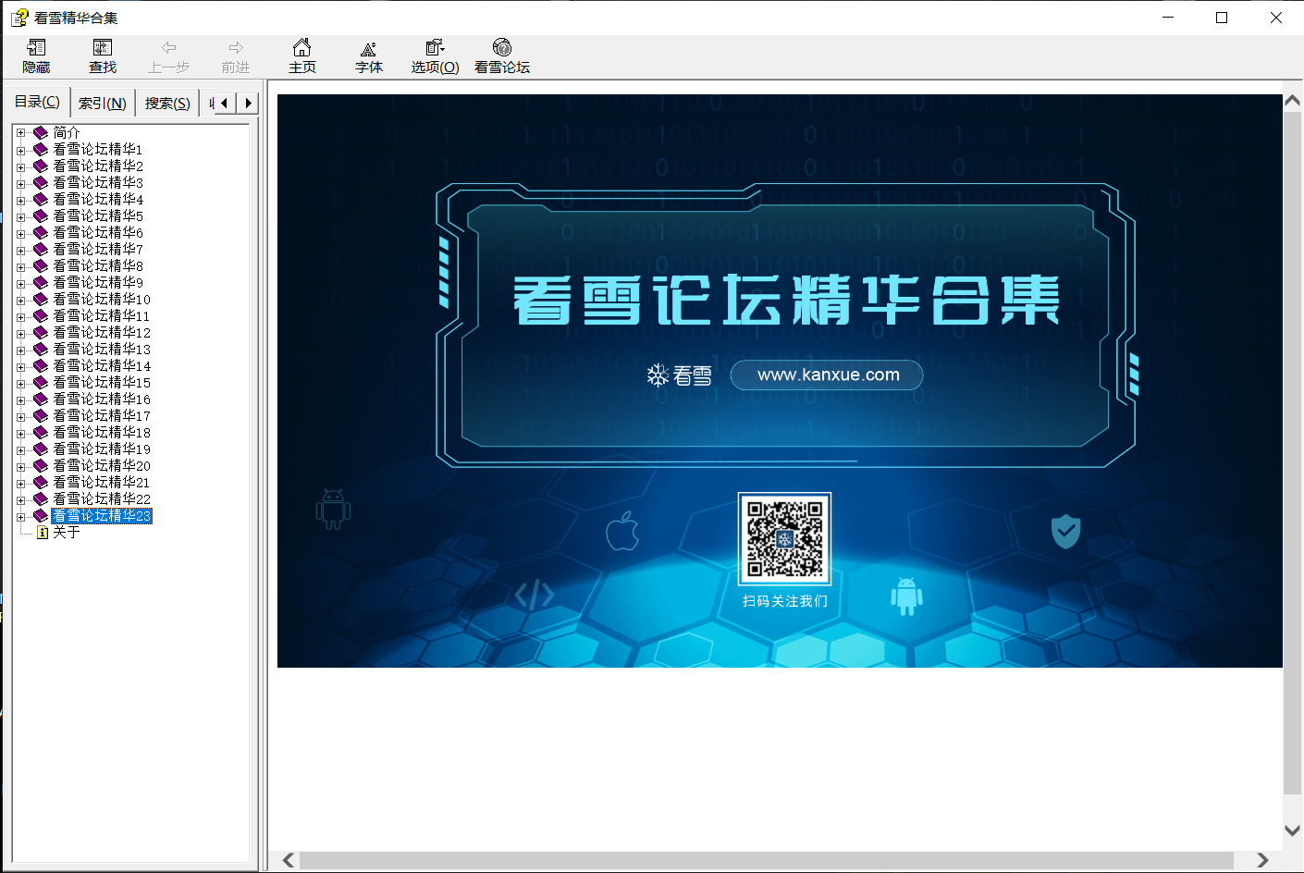This screenshot has width=1304, height=873.
Task: Click the tab strip scroll-left arrow
Action: (x=225, y=103)
